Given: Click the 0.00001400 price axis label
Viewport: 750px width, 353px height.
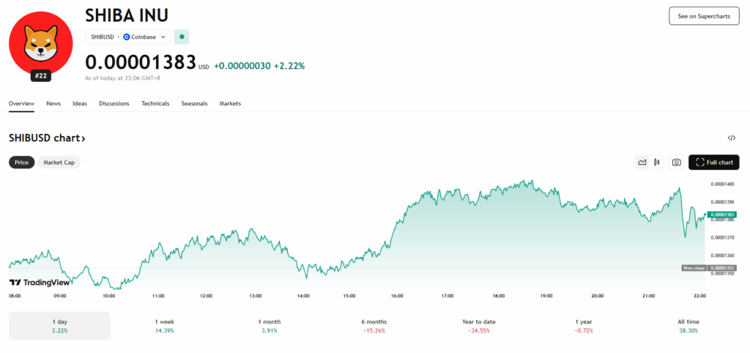Looking at the screenshot, I should [722, 184].
